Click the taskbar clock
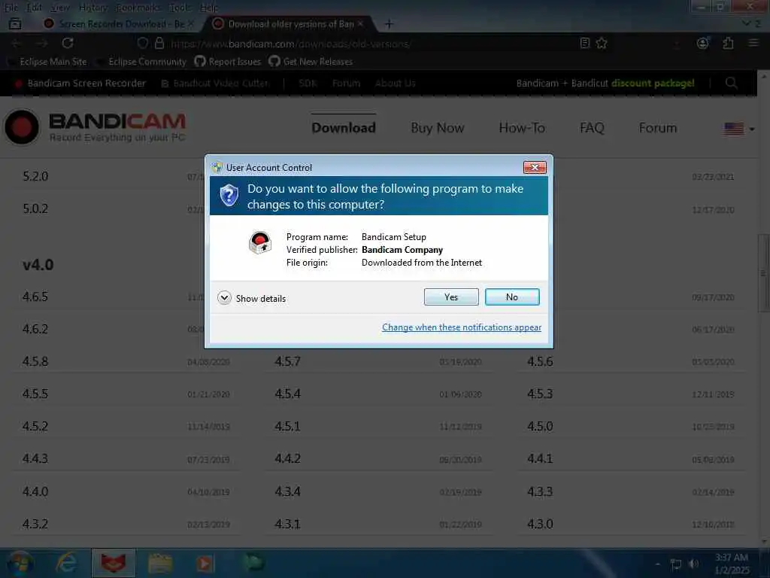The image size is (770, 578). pyautogui.click(x=732, y=564)
